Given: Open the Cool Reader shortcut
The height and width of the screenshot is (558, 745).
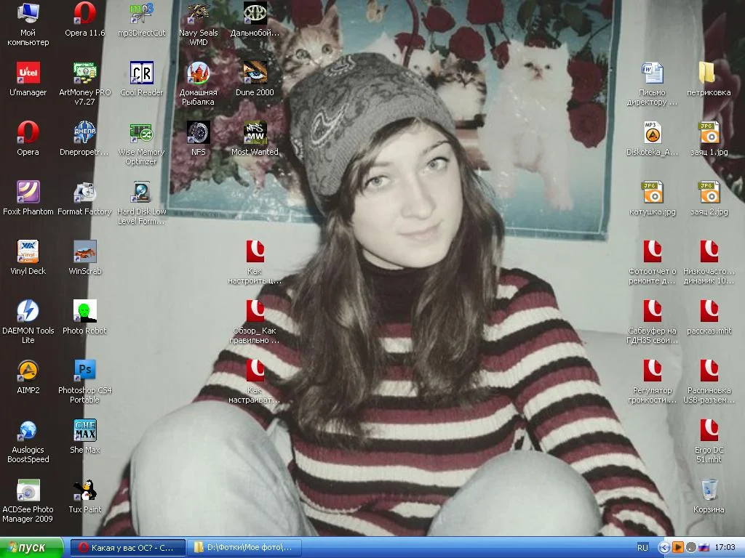Looking at the screenshot, I should pos(141,73).
